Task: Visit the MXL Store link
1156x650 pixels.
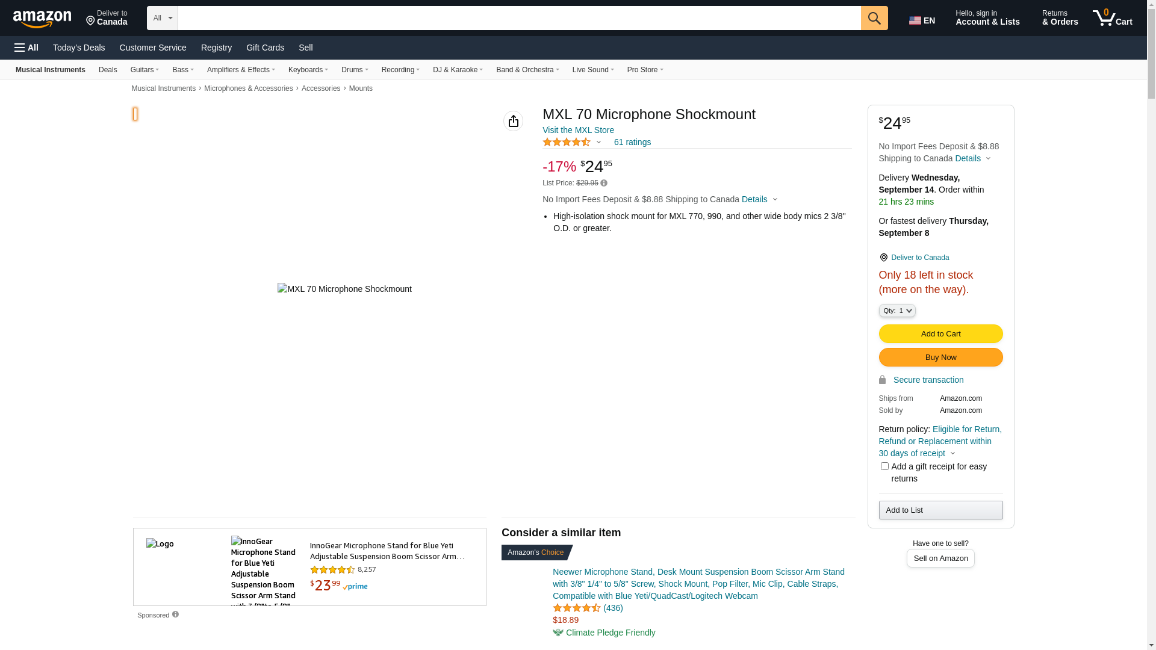Action: tap(578, 130)
